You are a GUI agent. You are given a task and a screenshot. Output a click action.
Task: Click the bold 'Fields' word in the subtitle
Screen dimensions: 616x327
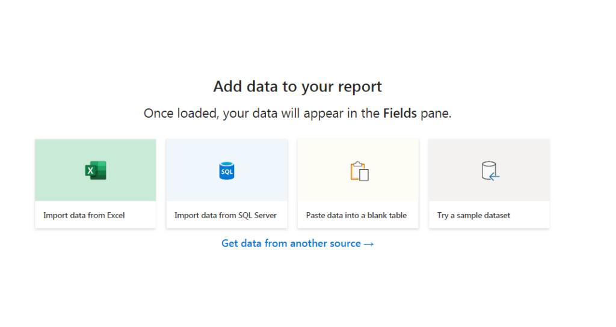coord(400,113)
